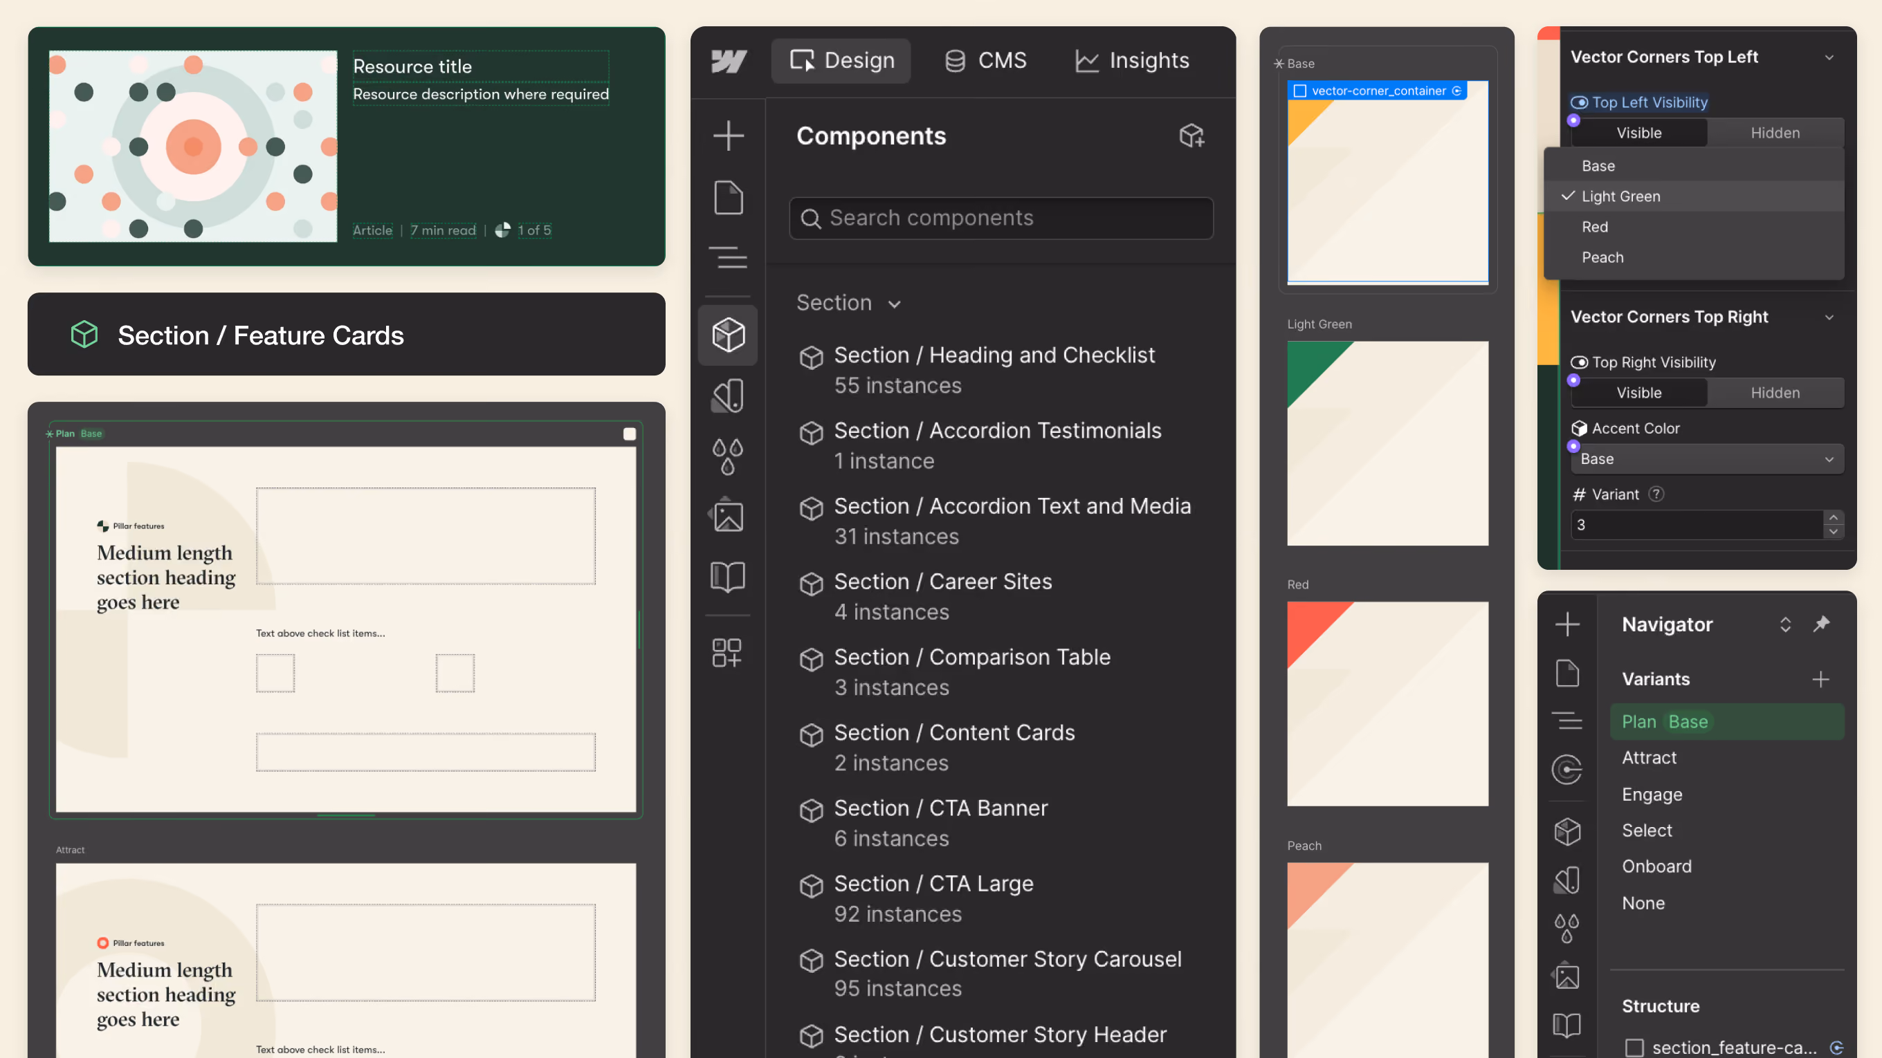Select the Red corner variant preview
Screen dimensions: 1882x1058
coord(1387,704)
